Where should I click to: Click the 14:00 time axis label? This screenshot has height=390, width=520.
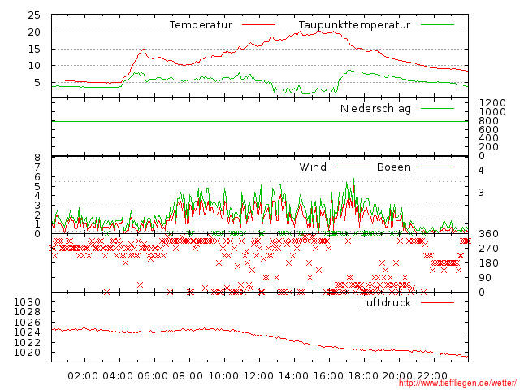[x=293, y=376]
